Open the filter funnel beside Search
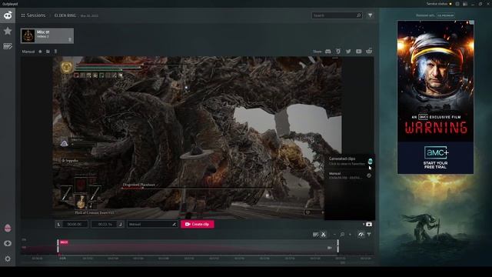This screenshot has height=277, width=492. pyautogui.click(x=371, y=15)
